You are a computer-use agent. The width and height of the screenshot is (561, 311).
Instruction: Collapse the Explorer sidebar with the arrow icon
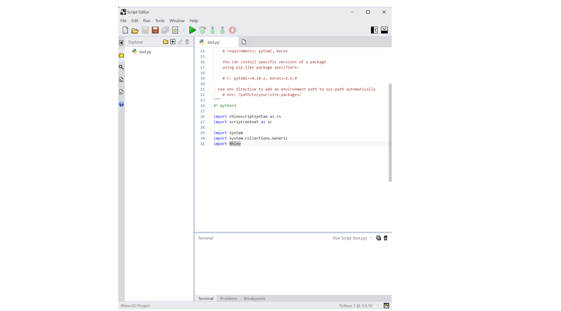121,43
